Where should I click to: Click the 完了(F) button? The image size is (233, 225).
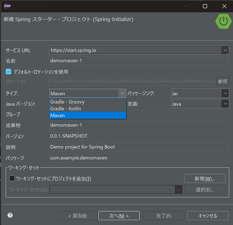coord(163,216)
